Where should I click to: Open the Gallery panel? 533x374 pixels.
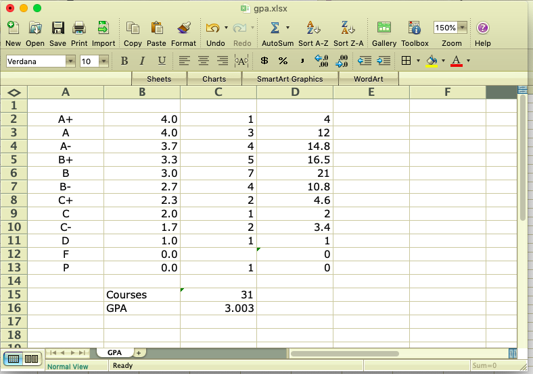(x=384, y=28)
